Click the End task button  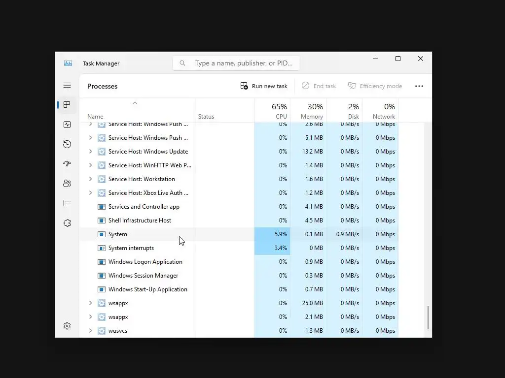pyautogui.click(x=319, y=86)
